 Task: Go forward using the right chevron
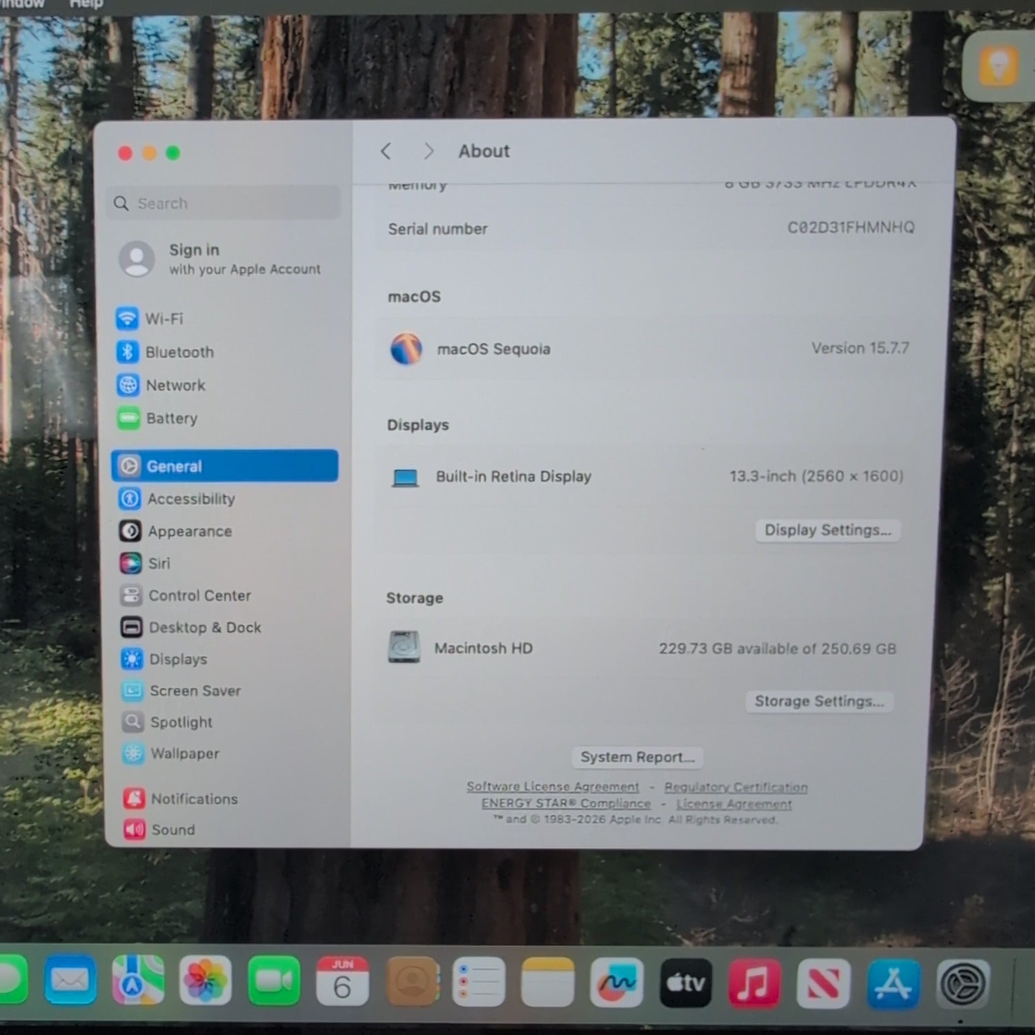[x=428, y=151]
